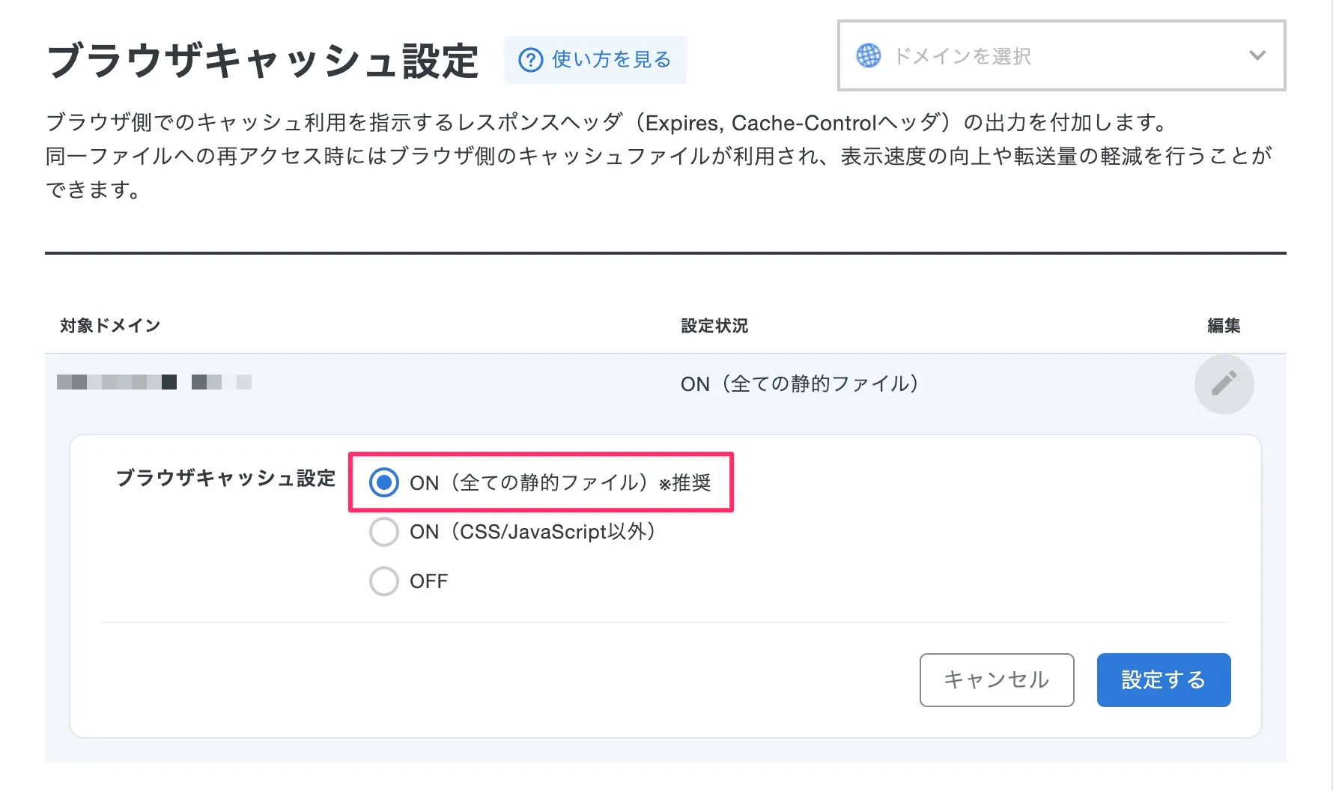Expand the domain selector chevron arrow

click(1257, 56)
